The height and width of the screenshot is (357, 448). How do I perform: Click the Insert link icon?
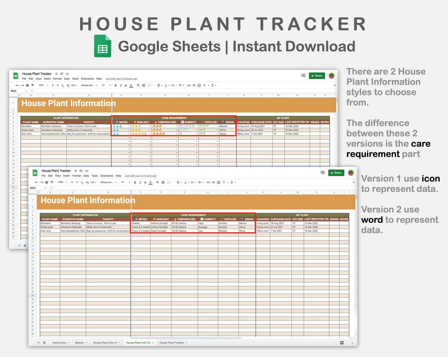tap(208, 183)
